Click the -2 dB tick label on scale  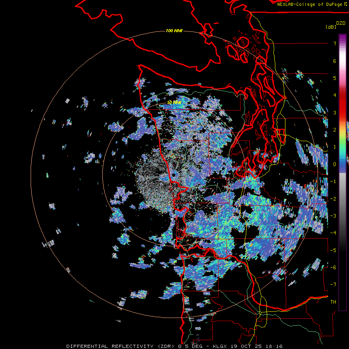[x=333, y=199]
